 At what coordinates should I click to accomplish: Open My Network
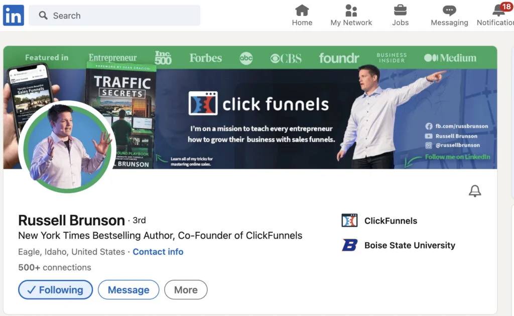click(x=351, y=16)
